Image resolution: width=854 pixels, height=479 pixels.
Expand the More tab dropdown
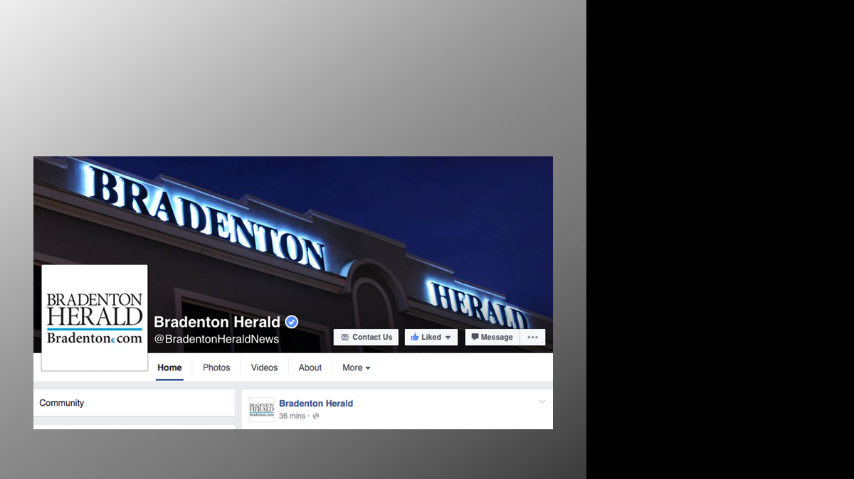pos(357,367)
